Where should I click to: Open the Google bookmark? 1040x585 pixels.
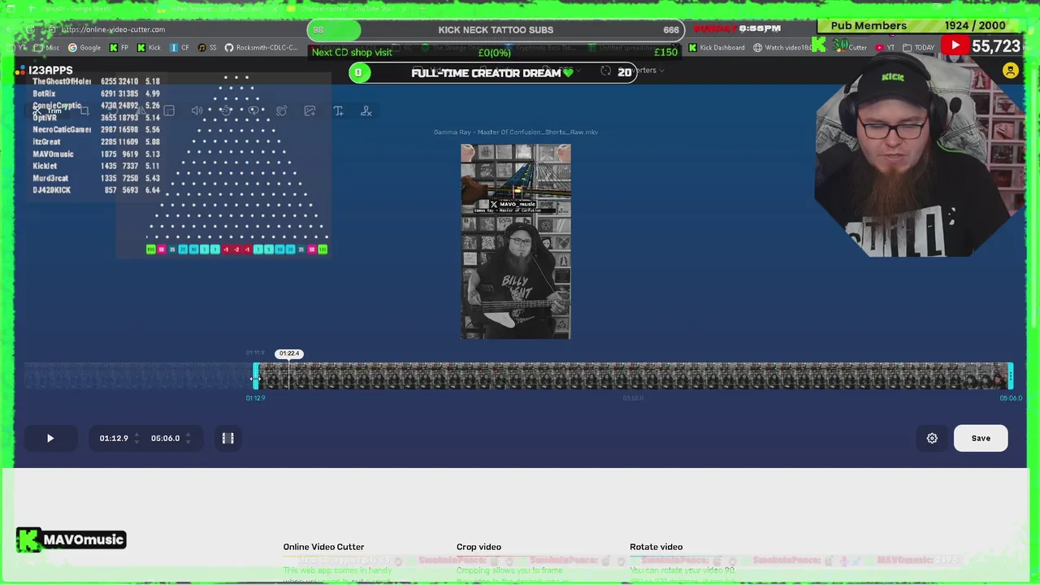pyautogui.click(x=84, y=48)
